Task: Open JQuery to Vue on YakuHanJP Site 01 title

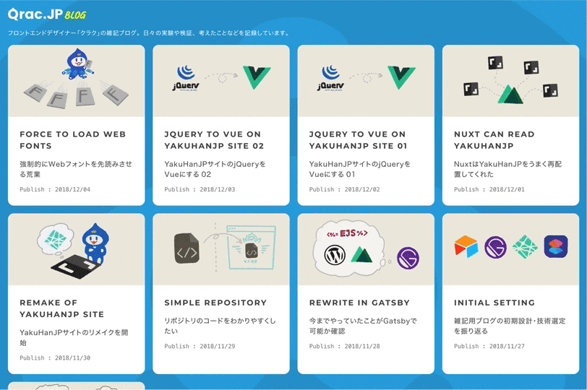Action: coord(358,140)
